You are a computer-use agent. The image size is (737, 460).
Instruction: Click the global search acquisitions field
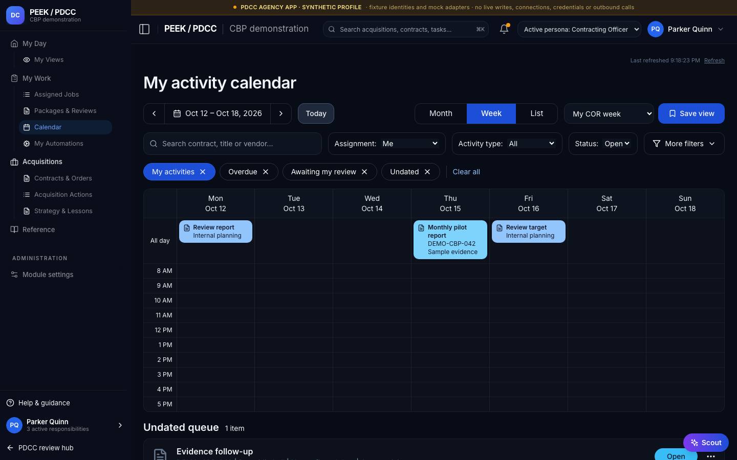406,29
